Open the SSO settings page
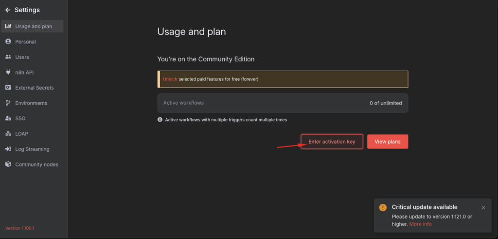Screen dimensions: 498x239 click(20, 118)
